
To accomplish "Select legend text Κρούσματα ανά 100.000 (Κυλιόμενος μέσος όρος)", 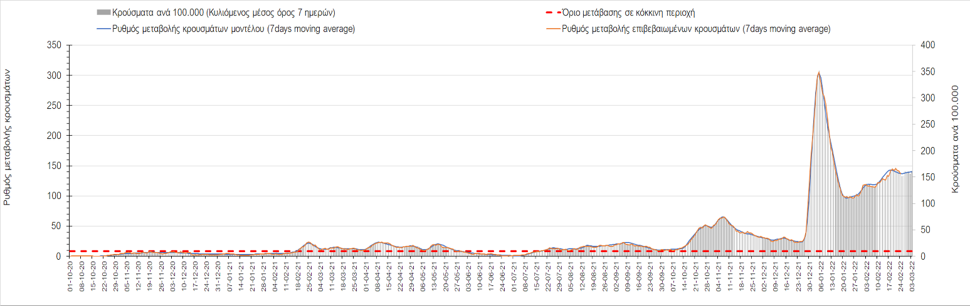I will tap(228, 13).
